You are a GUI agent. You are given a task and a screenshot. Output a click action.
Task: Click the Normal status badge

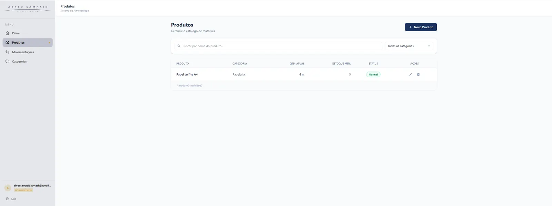click(373, 74)
